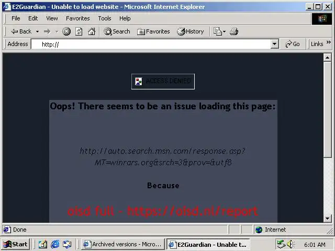Stop loading with the Stop icon
This screenshot has height=251, width=335.
click(66, 31)
